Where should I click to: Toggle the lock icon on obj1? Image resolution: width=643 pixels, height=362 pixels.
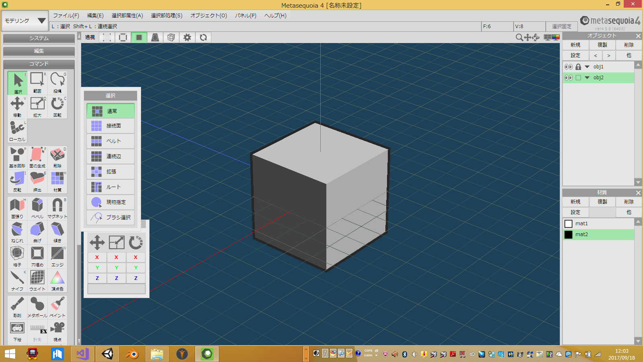coord(578,67)
